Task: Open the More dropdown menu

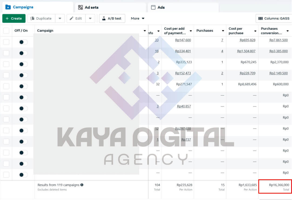Action: click(x=137, y=18)
